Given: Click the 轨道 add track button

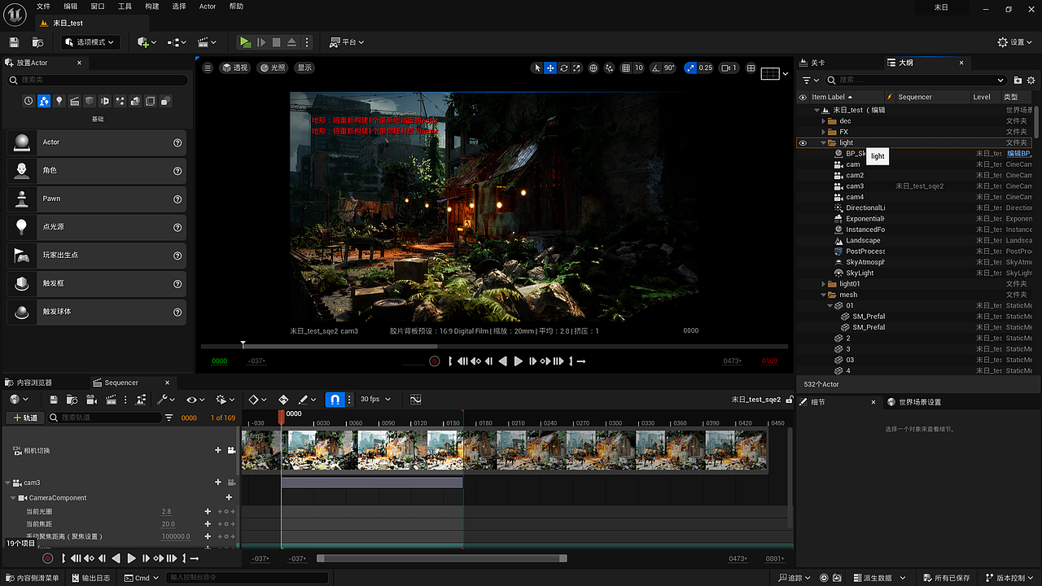Looking at the screenshot, I should (24, 418).
